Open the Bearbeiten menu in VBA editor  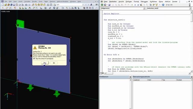pos(113,2)
